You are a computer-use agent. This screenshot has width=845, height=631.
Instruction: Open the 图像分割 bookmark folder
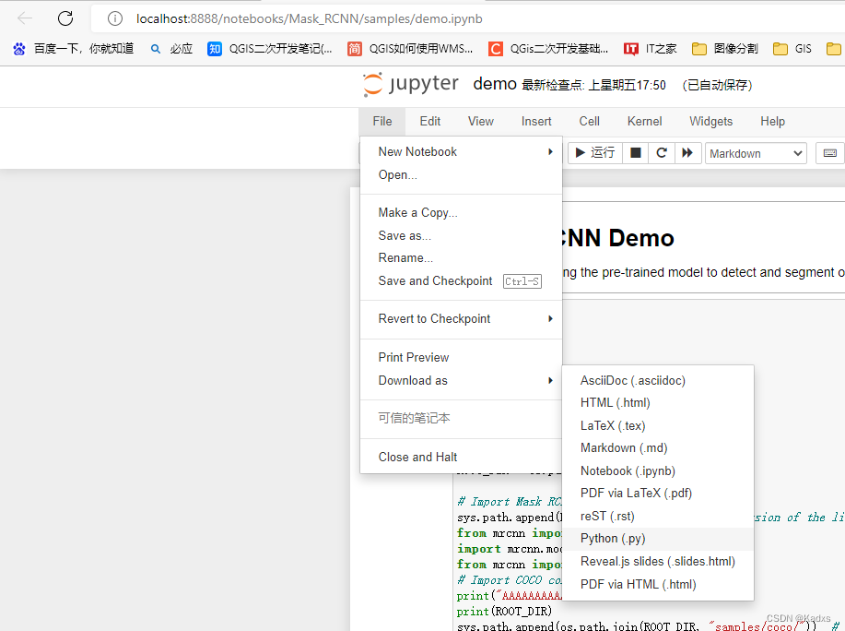click(725, 49)
